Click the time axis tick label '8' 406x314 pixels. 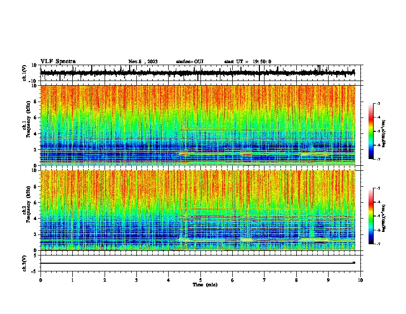pyautogui.click(x=296, y=280)
